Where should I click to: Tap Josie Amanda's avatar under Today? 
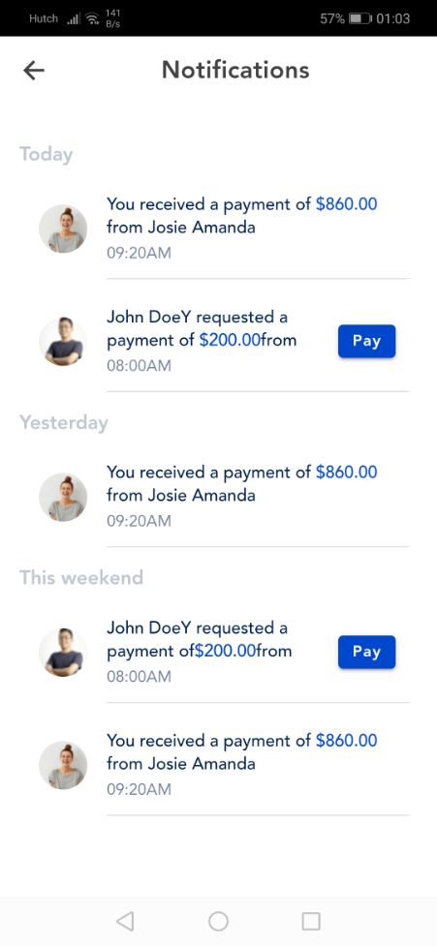coord(63,229)
